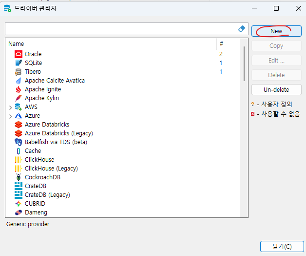Click the driver manager title bar icon
The width and height of the screenshot is (306, 256).
pos(7,8)
